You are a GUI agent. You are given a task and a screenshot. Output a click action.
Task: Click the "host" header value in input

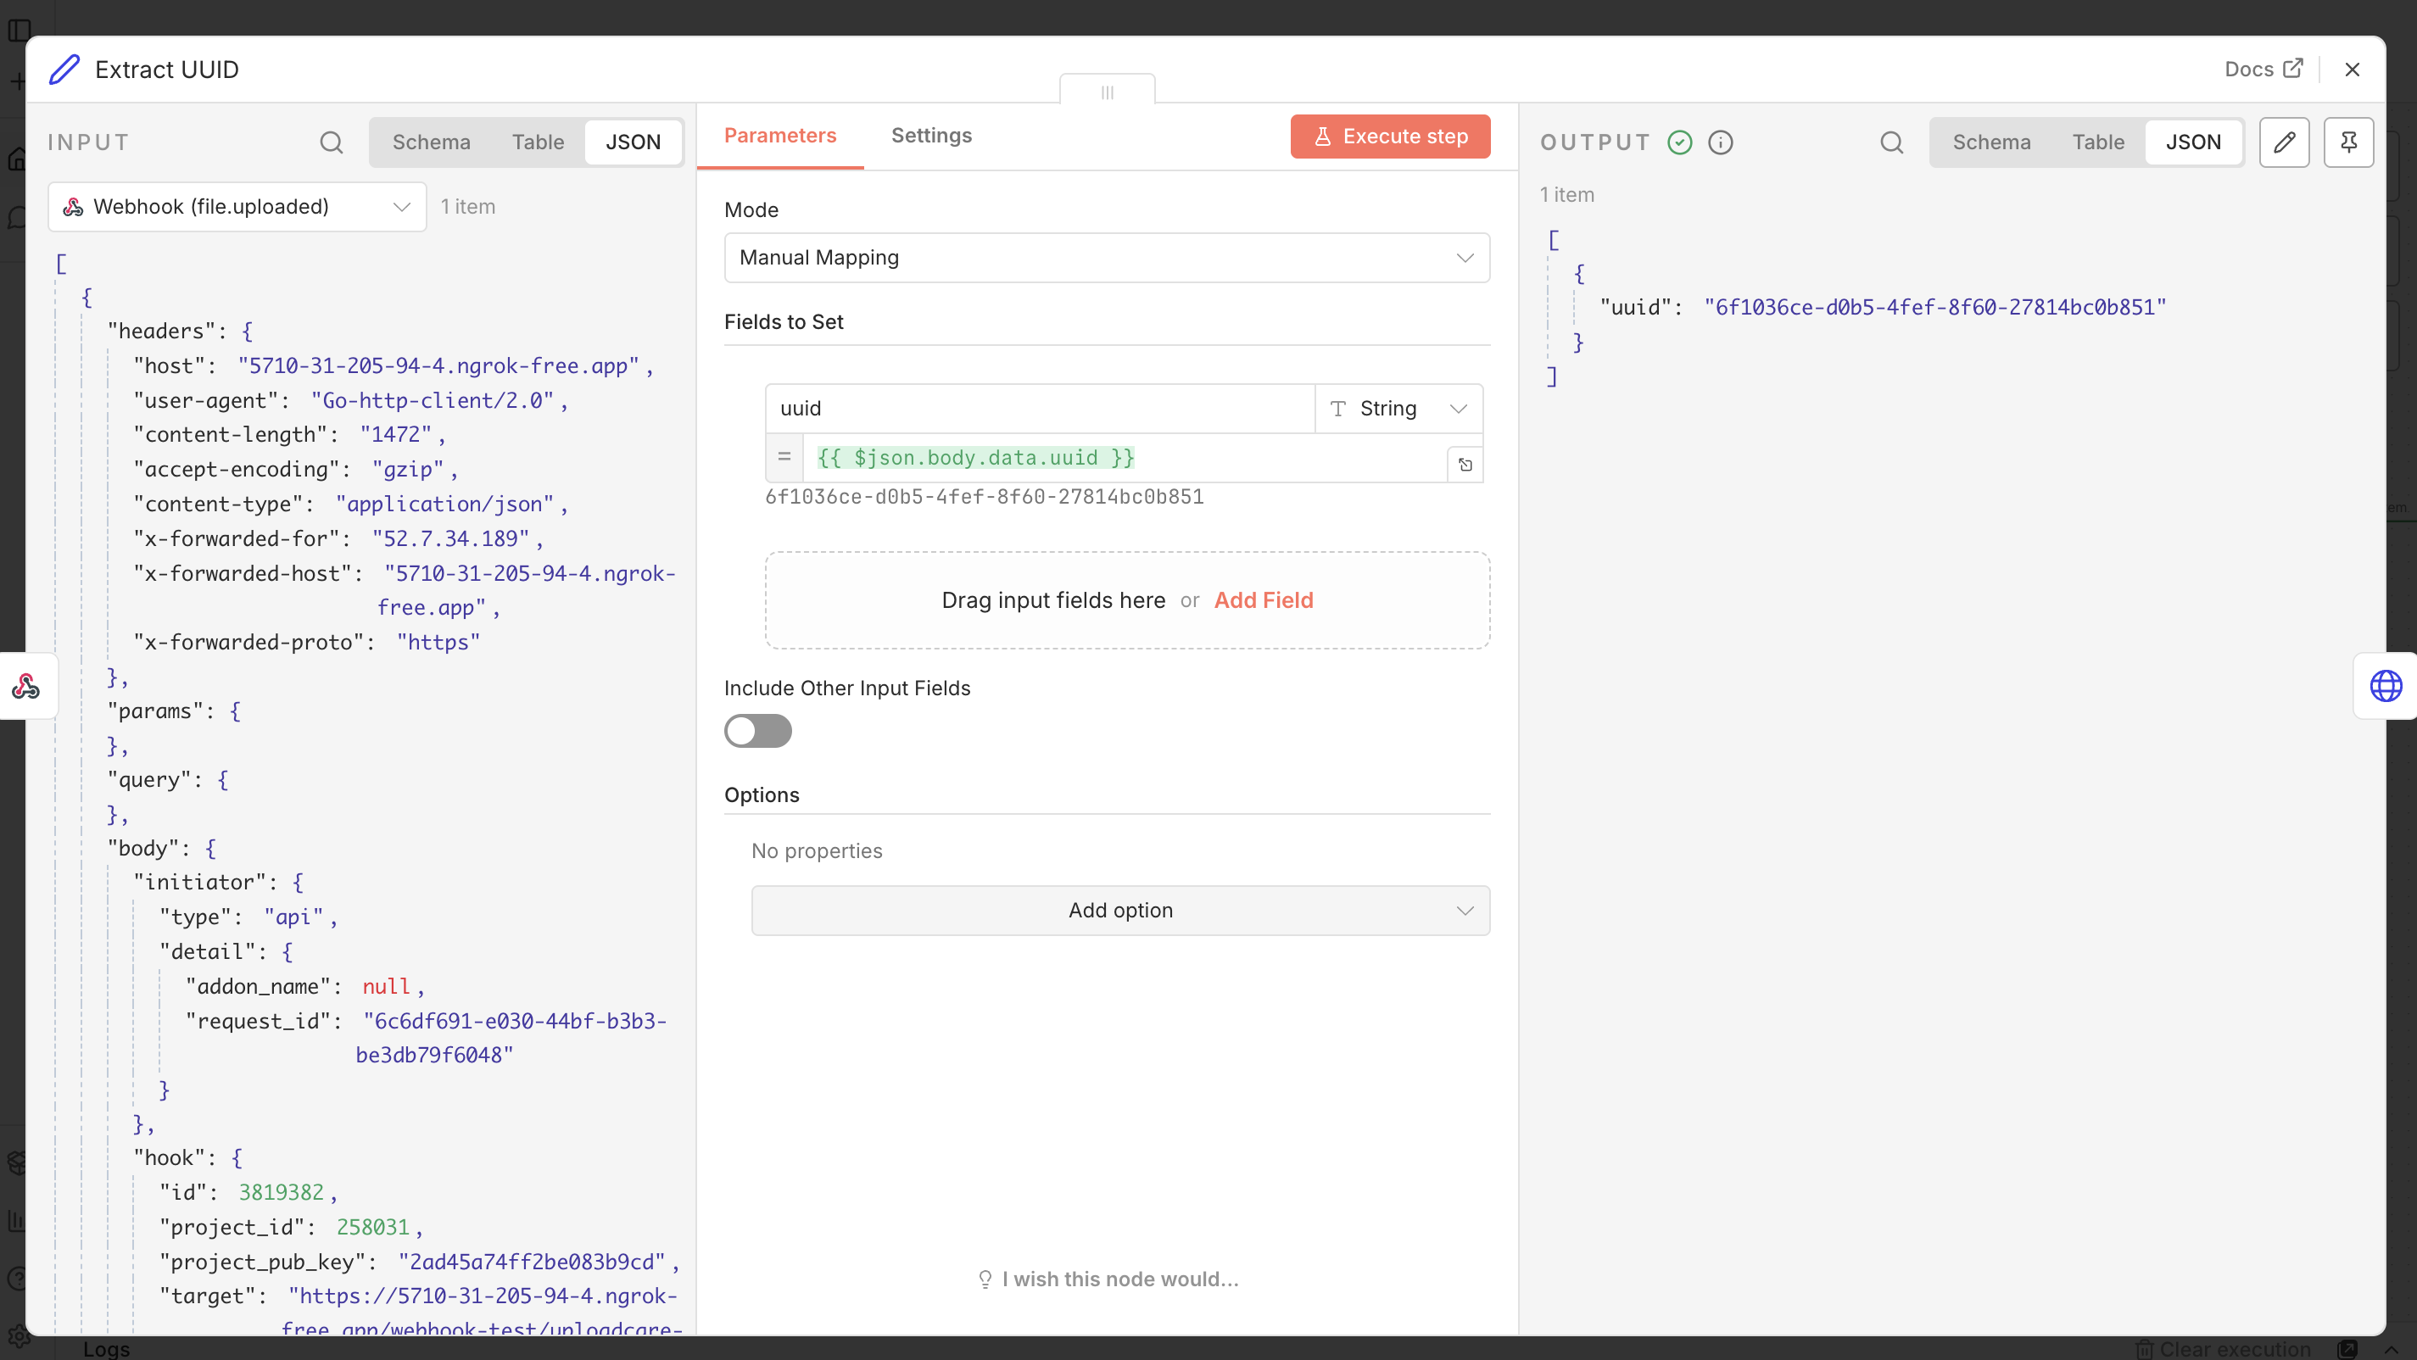tap(438, 365)
